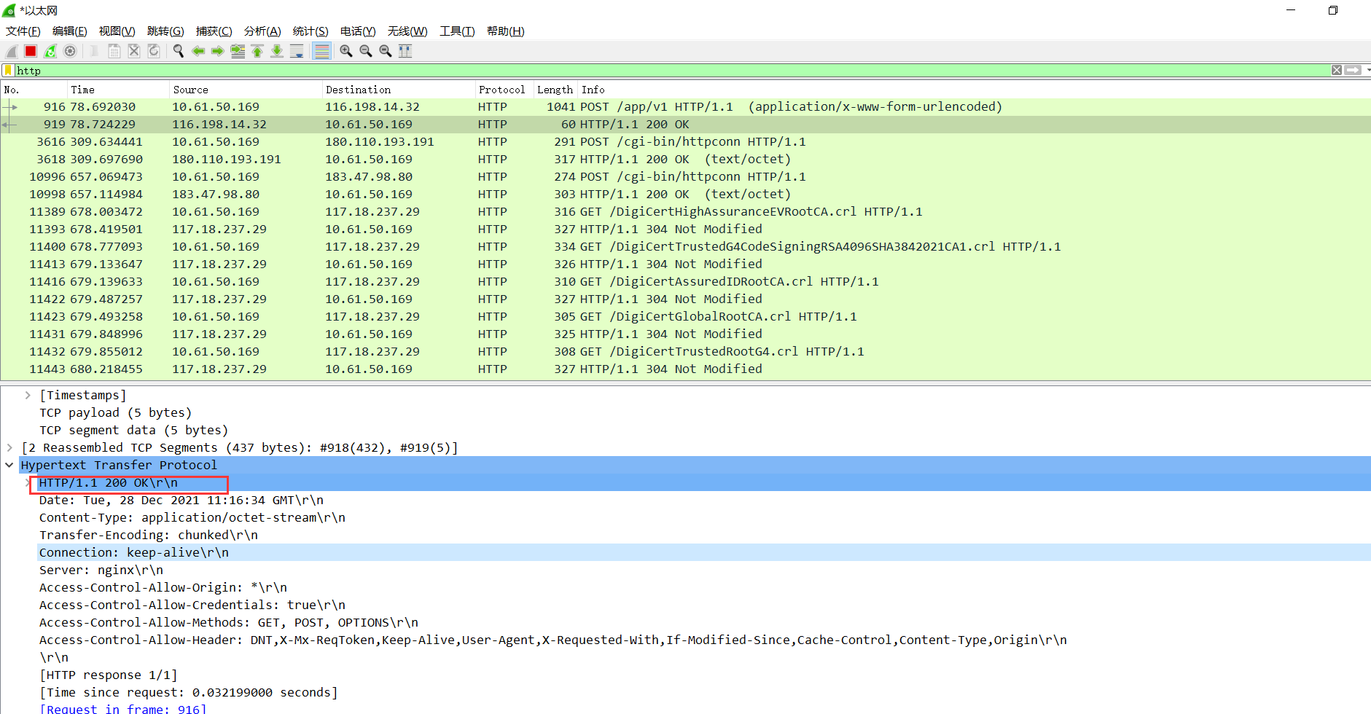The height and width of the screenshot is (714, 1371).
Task: Open the 捕获(C) menu
Action: (214, 31)
